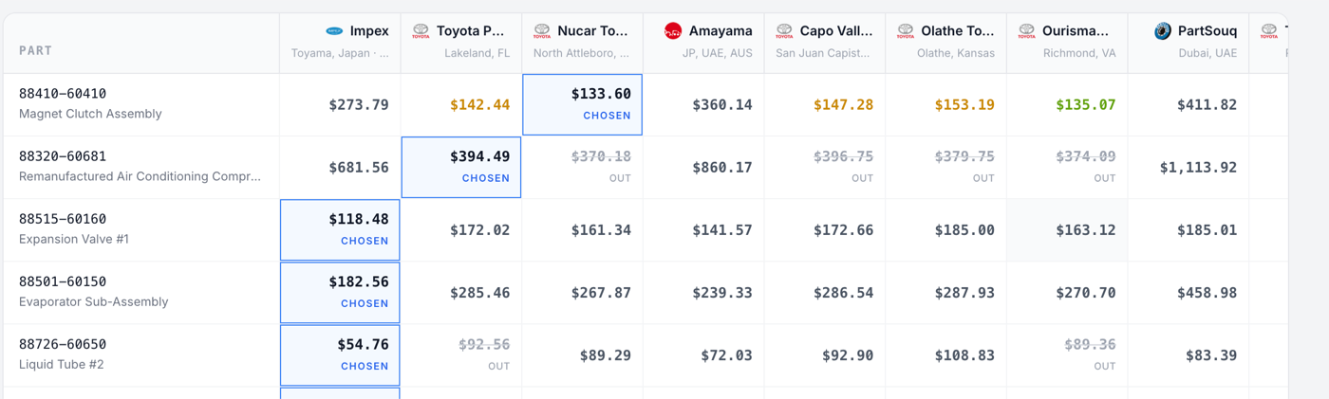Viewport: 1329px width, 399px height.
Task: Select the PartSouq column header
Action: [x=1189, y=43]
